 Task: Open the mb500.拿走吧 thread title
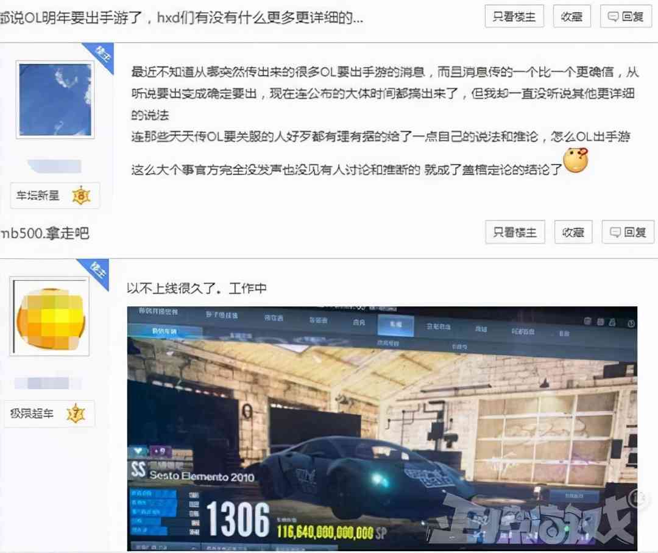point(44,233)
